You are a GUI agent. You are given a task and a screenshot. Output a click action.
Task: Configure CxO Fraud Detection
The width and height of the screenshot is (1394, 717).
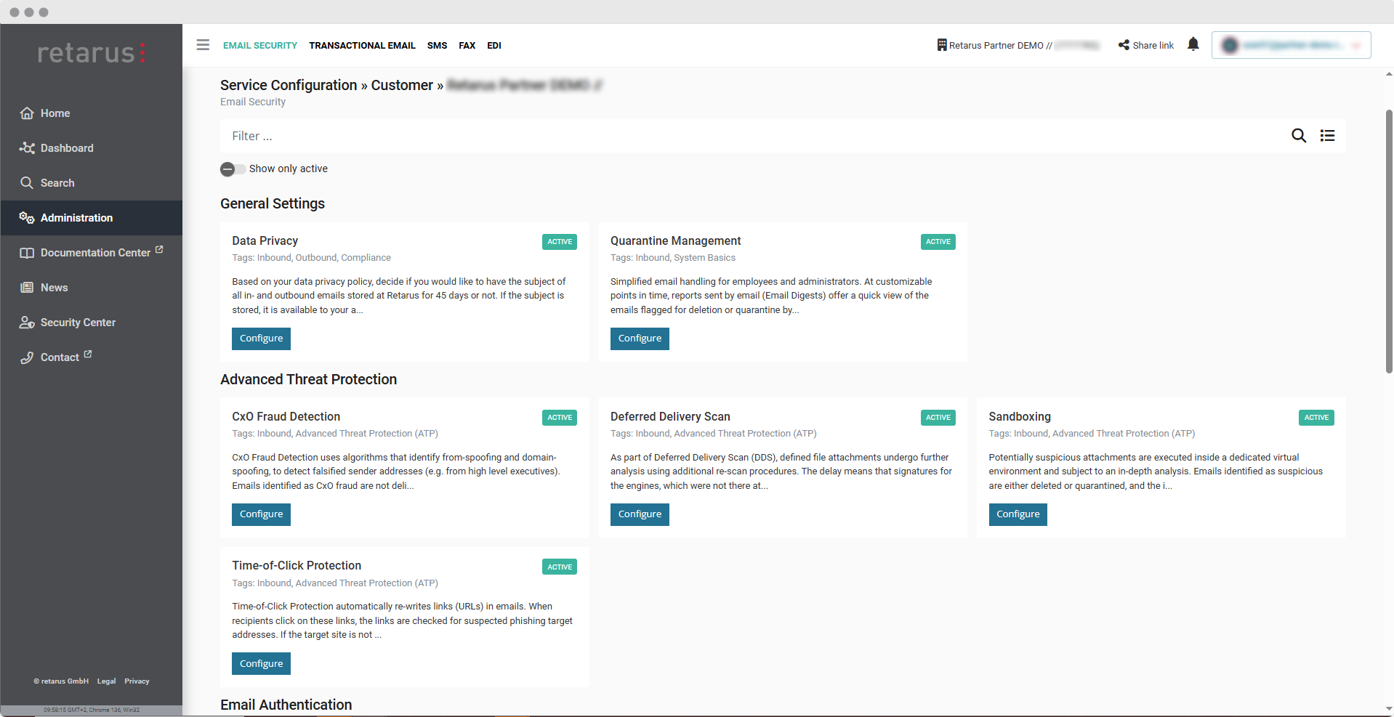[x=261, y=514]
